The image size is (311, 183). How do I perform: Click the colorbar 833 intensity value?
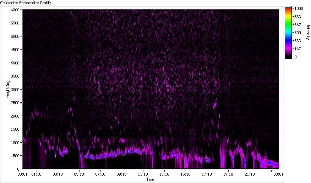point(298,17)
